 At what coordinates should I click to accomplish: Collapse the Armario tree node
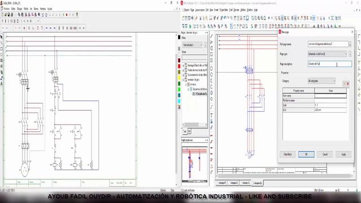(186, 85)
